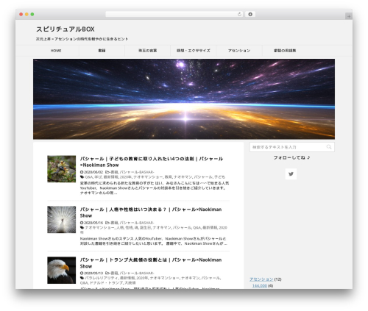The height and width of the screenshot is (311, 368).
Task: Click the ナオキマンショー tag on peacock post
Action: coord(99,228)
